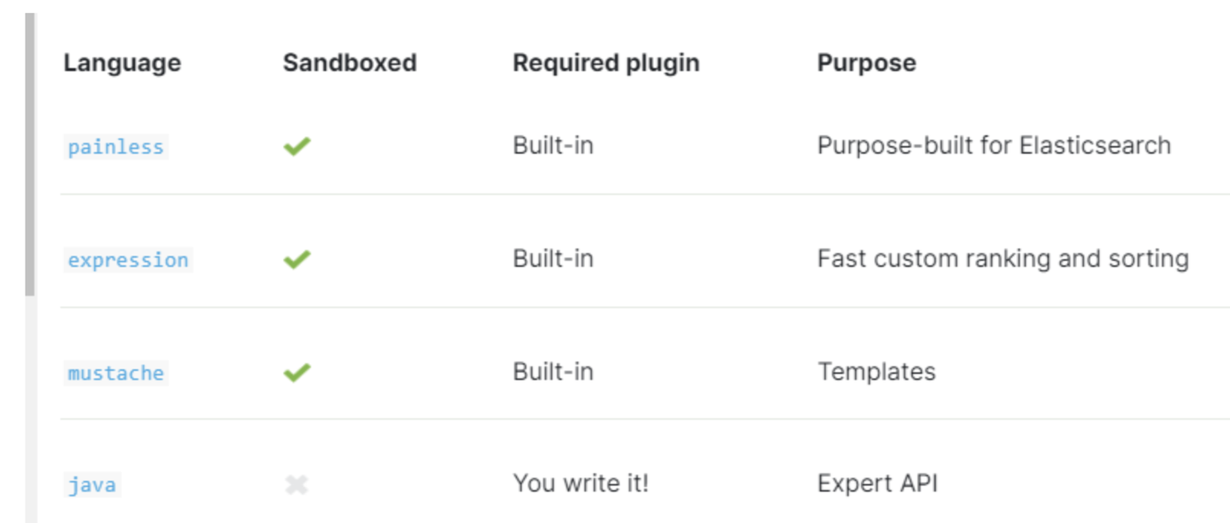Click the vertical scrollbar on the left edge
The height and width of the screenshot is (523, 1230).
coord(30,154)
